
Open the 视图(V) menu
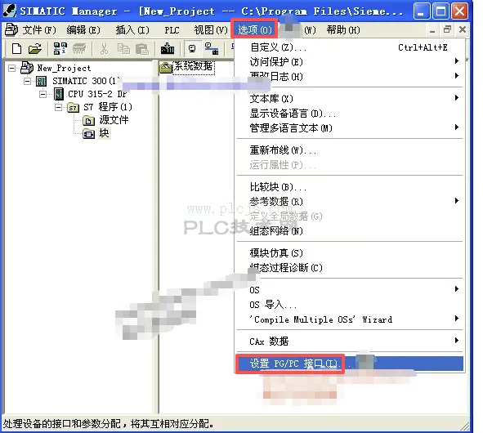pos(211,30)
